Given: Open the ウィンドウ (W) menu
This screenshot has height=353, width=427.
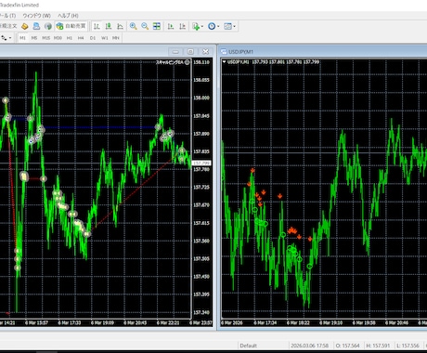Looking at the screenshot, I should coord(36,16).
